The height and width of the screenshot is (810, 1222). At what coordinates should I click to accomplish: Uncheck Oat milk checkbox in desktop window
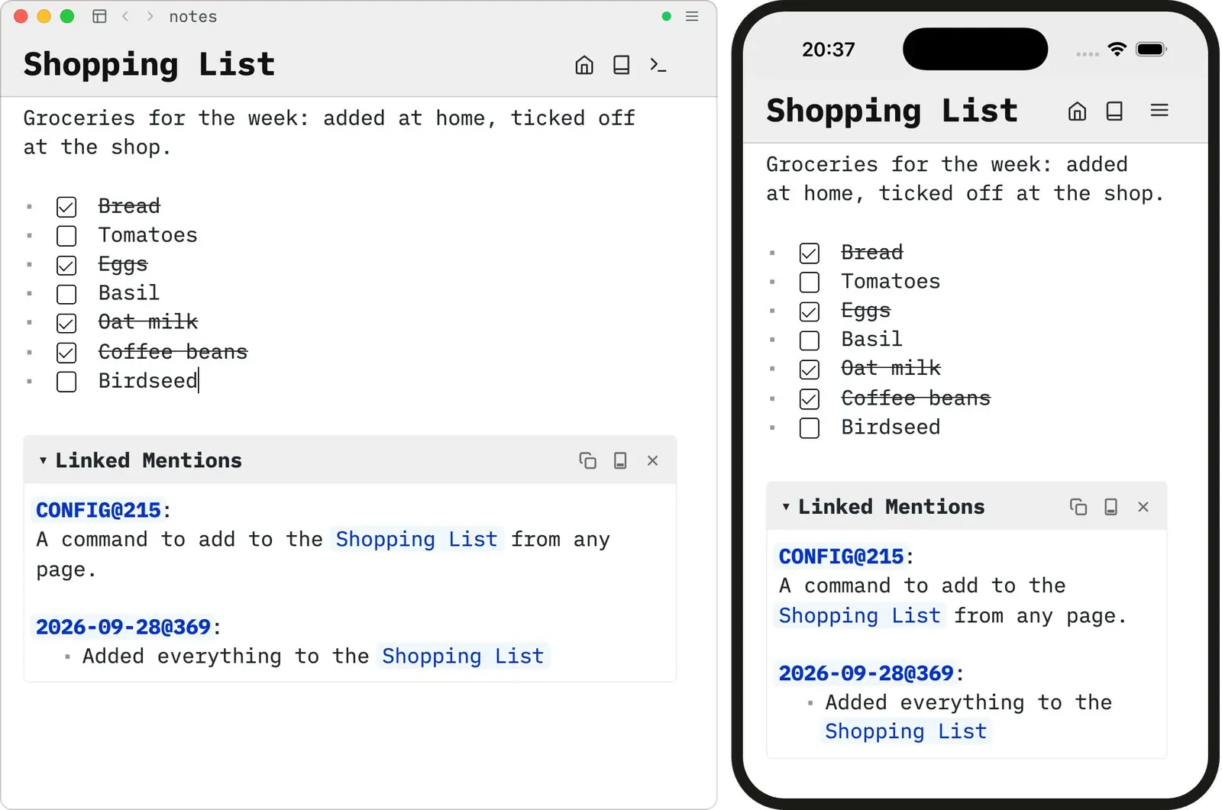tap(66, 323)
